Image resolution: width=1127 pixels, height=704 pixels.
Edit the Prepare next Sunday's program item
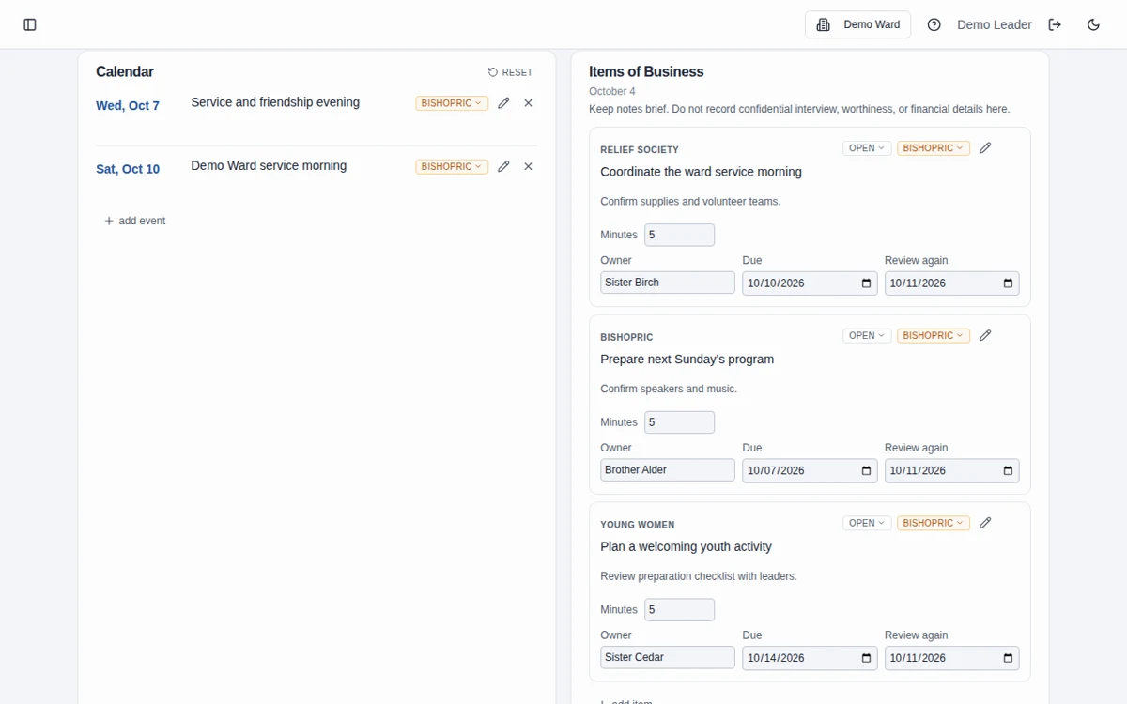click(985, 335)
